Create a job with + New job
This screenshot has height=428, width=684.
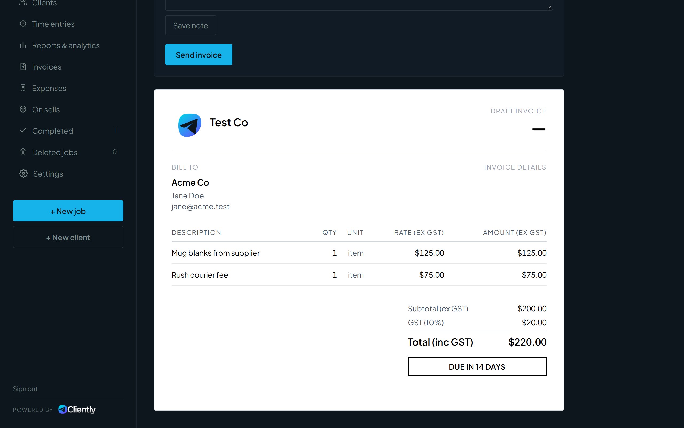(68, 211)
